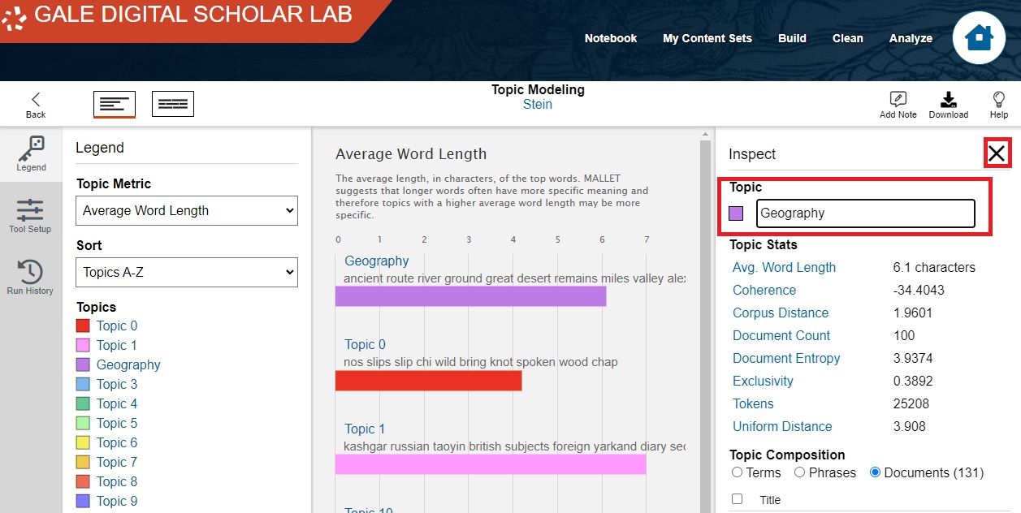Screen dimensions: 1021x513
Task: Open the Clean menu item
Action: point(847,38)
